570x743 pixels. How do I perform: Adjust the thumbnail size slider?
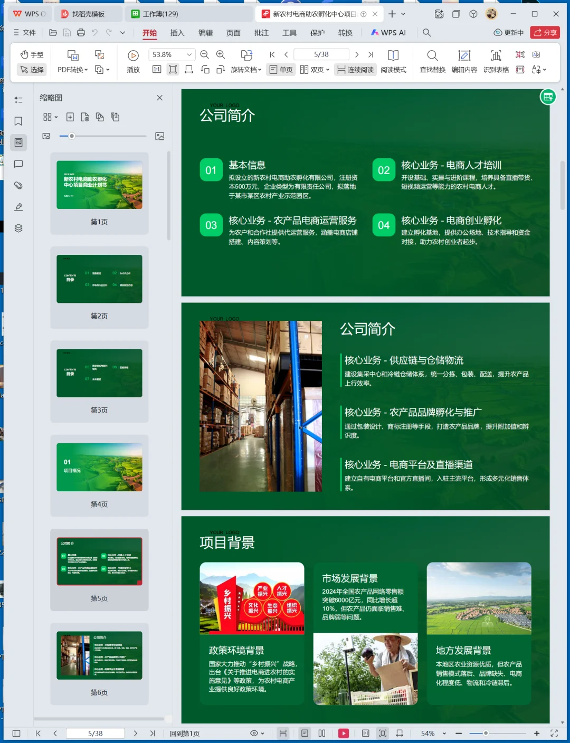click(x=72, y=136)
